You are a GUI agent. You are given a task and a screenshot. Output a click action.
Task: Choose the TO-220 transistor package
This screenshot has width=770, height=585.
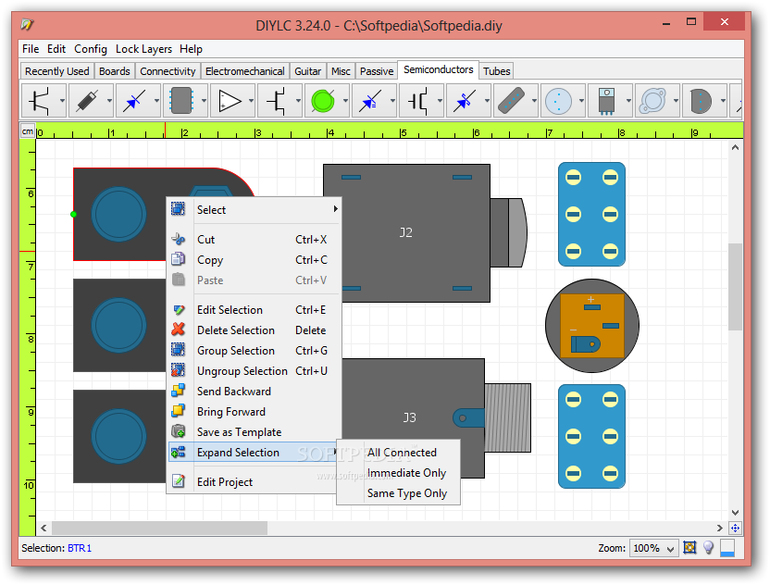[x=606, y=101]
